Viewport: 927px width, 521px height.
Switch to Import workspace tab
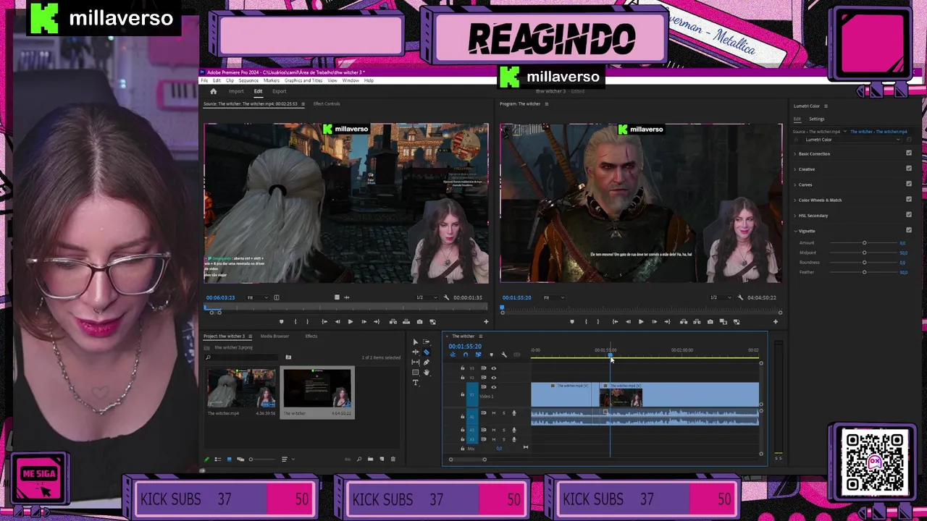coord(236,91)
